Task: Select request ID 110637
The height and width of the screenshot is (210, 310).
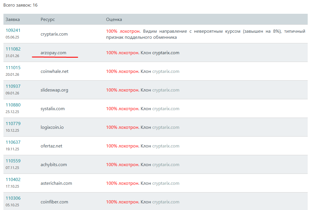Action: pos(13,142)
